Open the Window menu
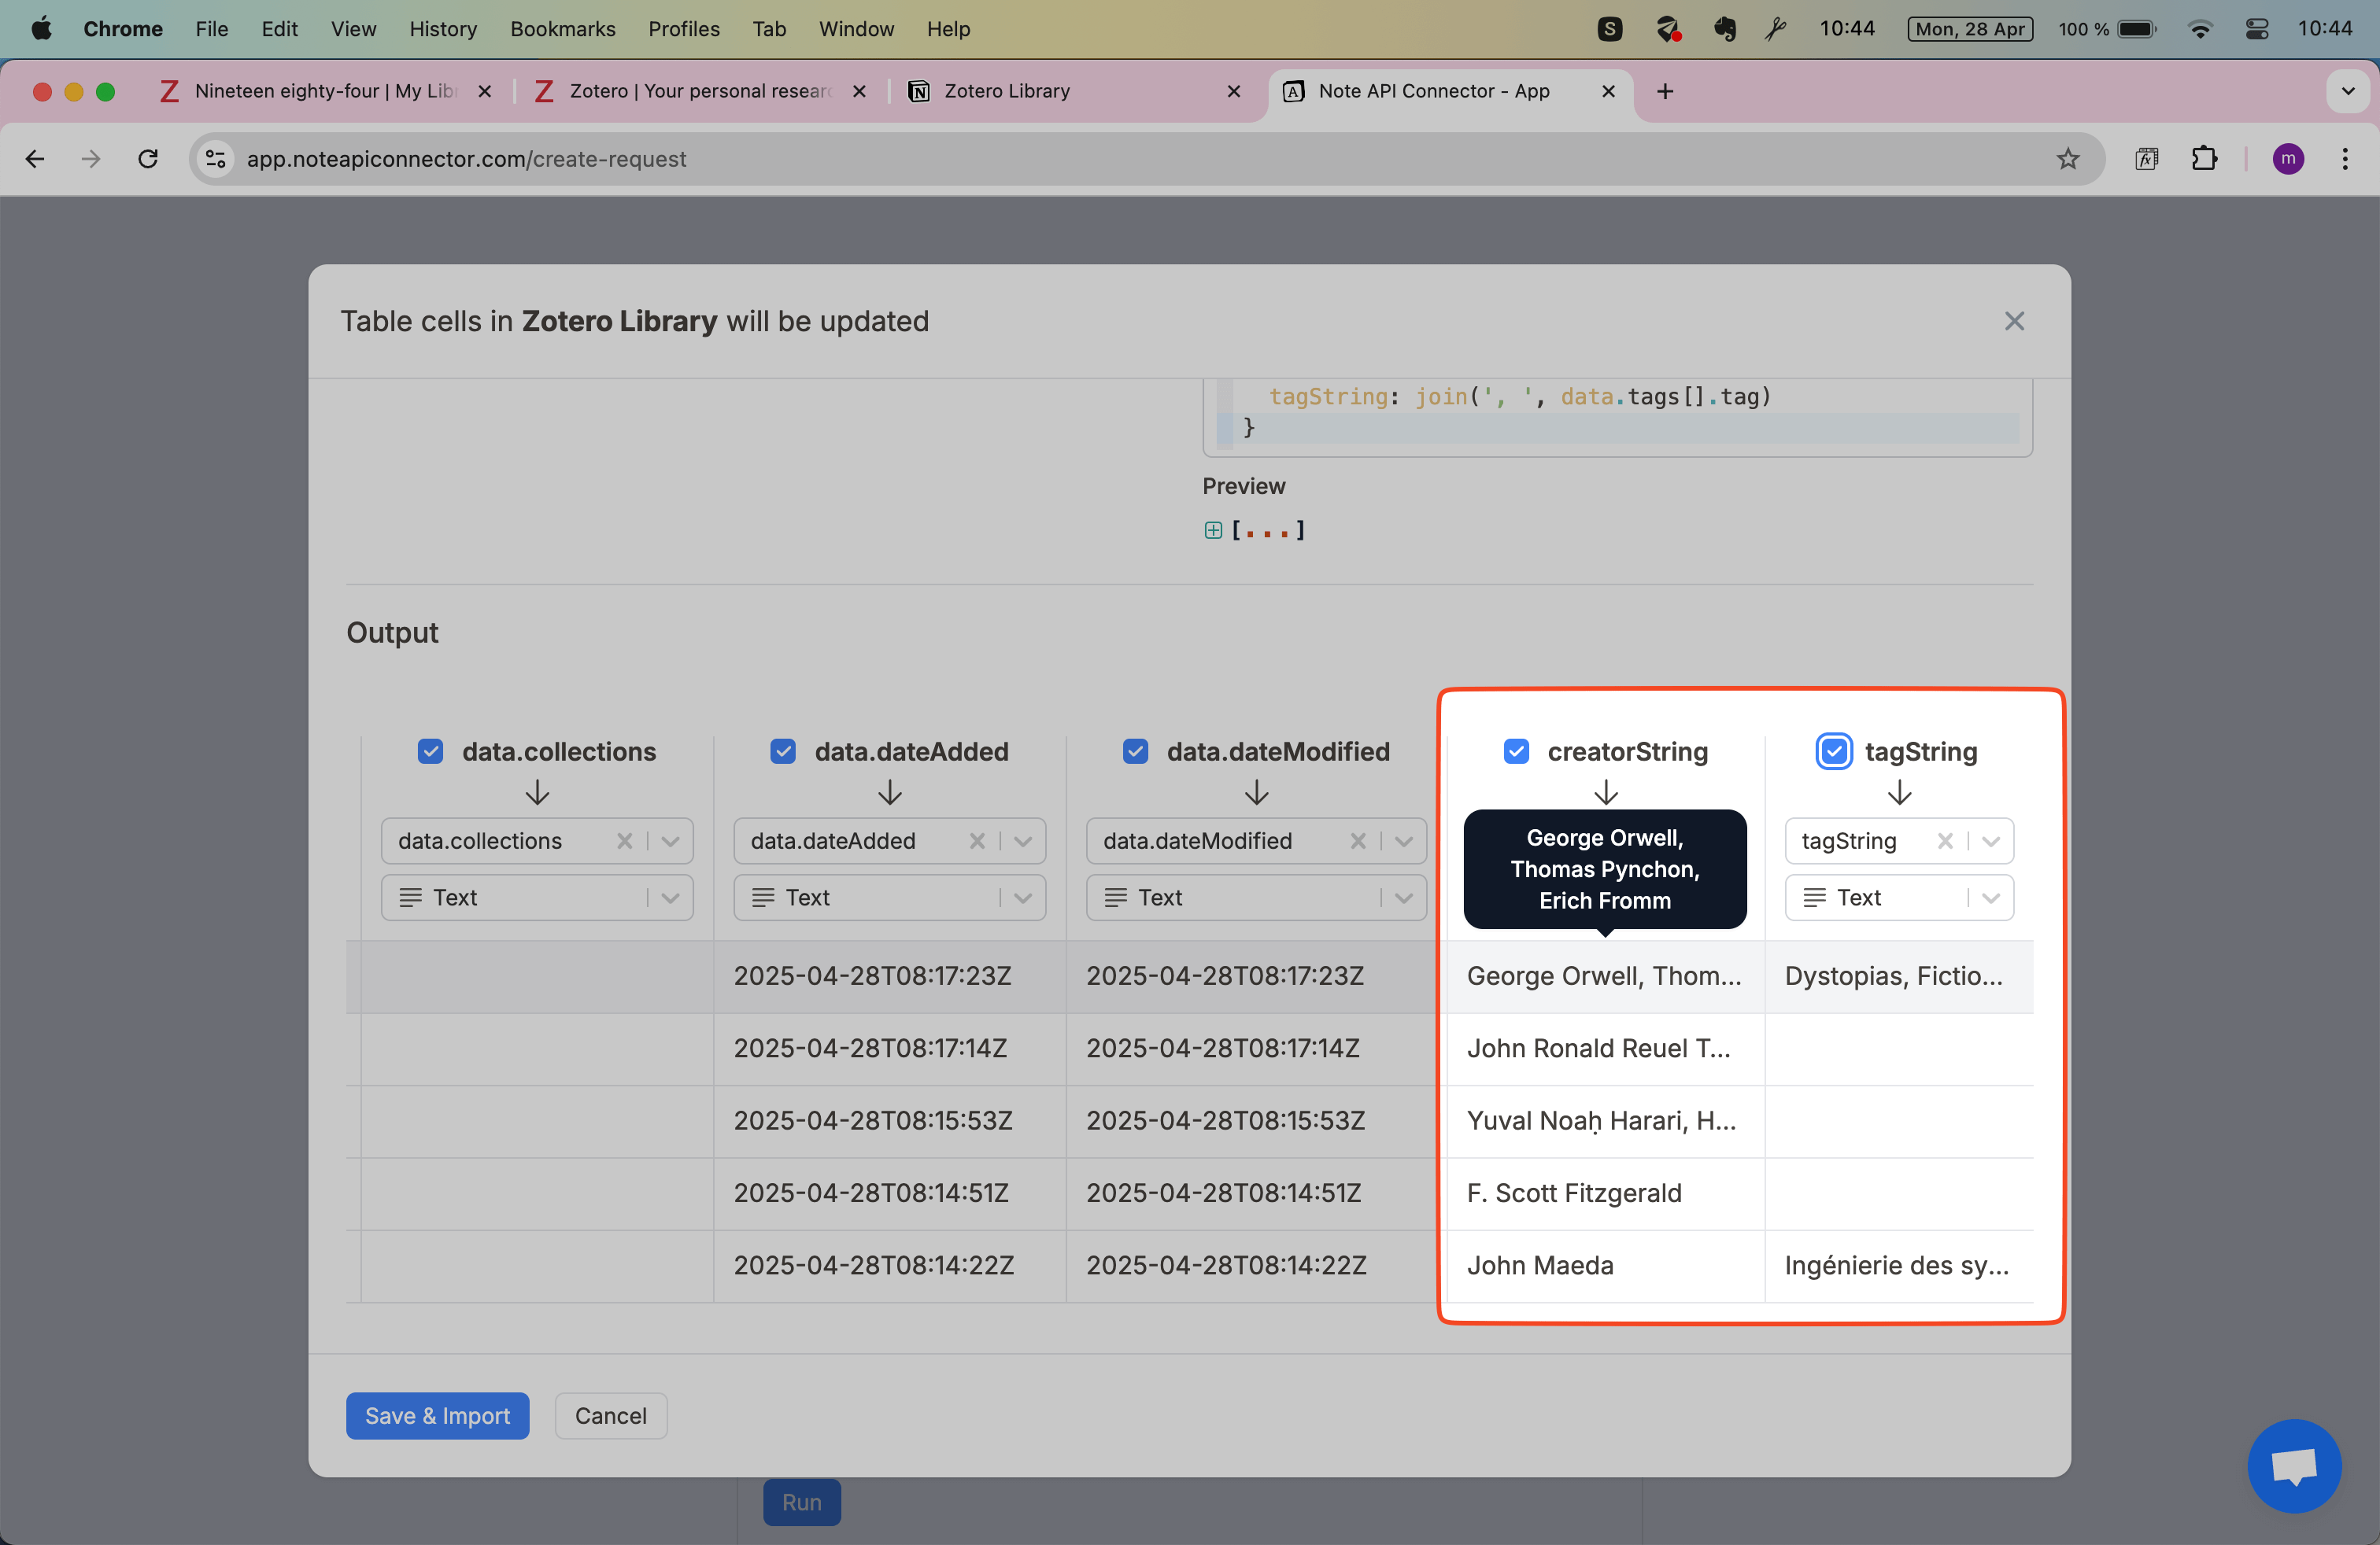The image size is (2380, 1545). click(x=856, y=29)
